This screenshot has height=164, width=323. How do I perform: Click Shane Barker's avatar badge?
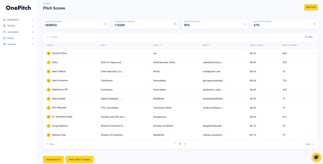[x=49, y=99]
